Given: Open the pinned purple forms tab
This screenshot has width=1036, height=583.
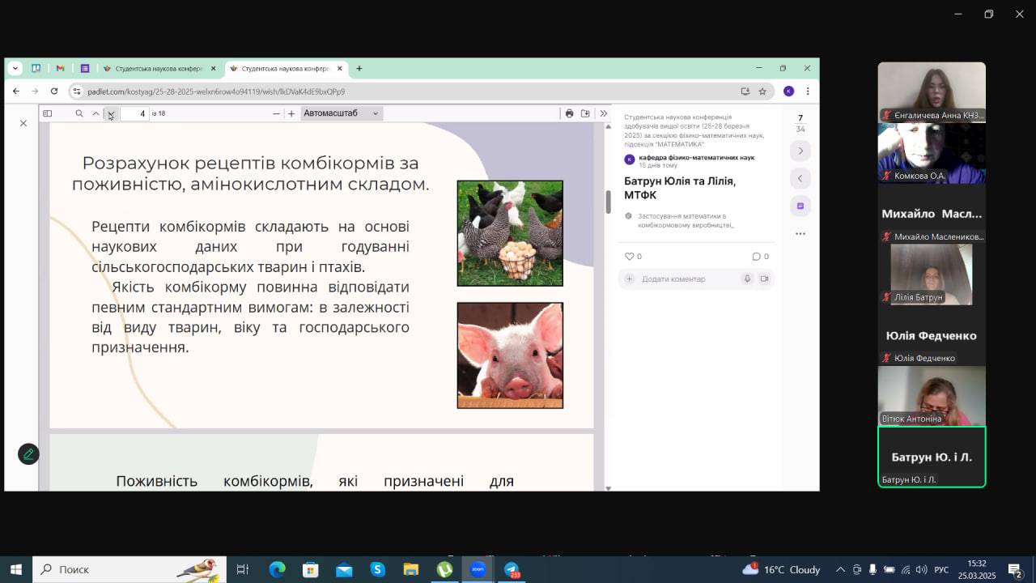Looking at the screenshot, I should tap(84, 68).
